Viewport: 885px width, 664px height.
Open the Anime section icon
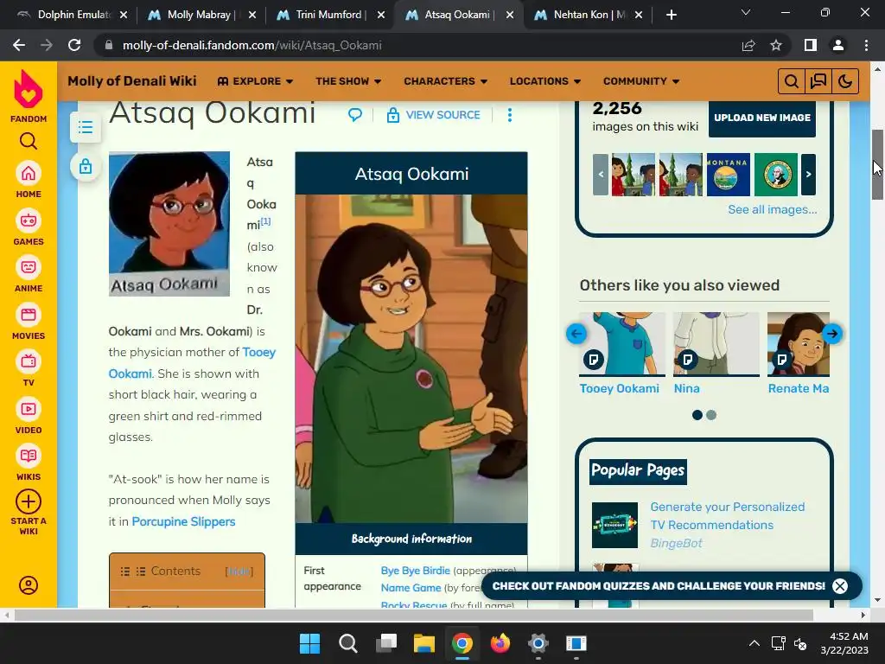(x=29, y=267)
